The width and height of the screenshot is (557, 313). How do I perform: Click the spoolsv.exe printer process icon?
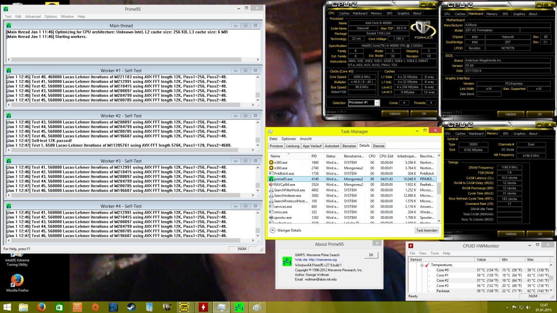point(272,217)
